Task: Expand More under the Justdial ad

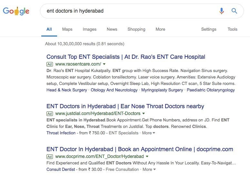Action: click(148, 133)
